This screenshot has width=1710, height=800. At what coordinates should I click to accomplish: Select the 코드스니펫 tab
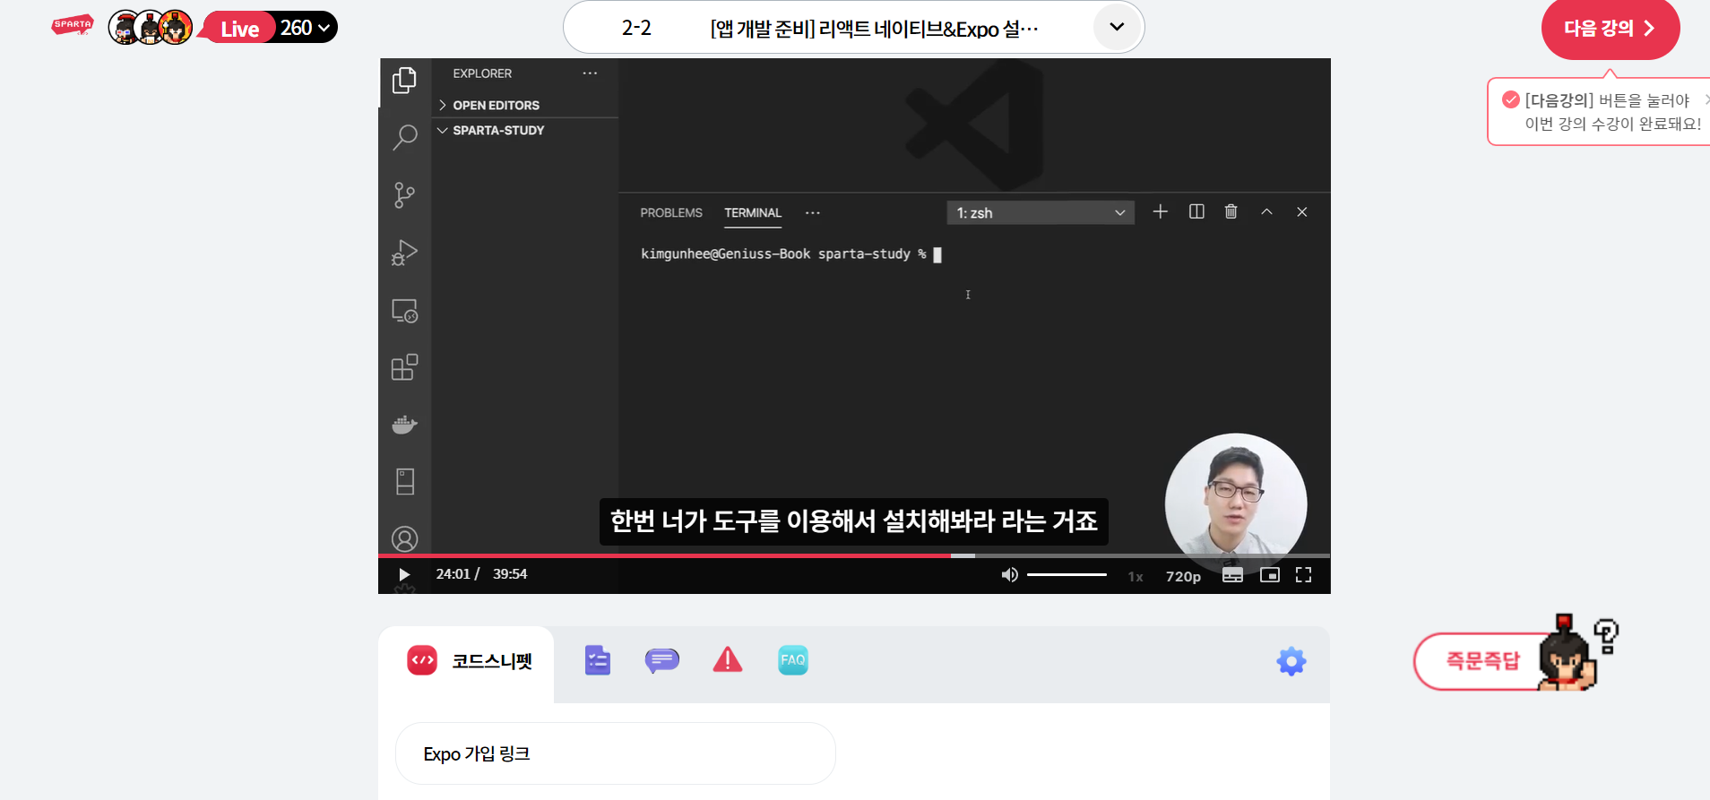[x=469, y=662]
